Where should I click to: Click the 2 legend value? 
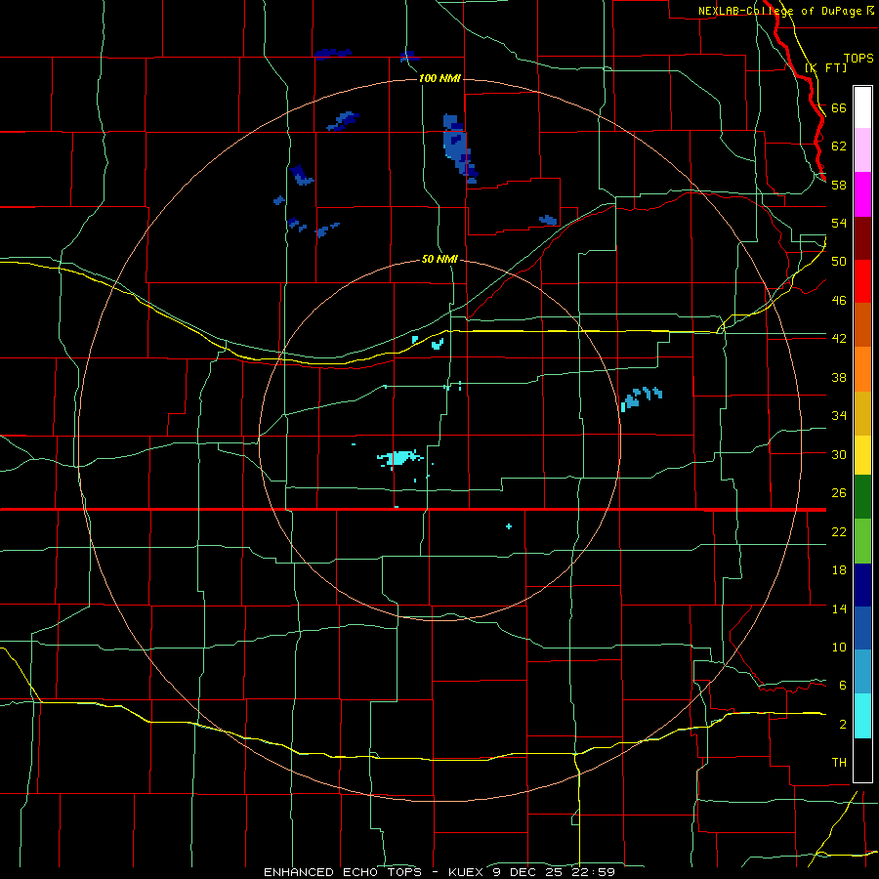pos(843,725)
